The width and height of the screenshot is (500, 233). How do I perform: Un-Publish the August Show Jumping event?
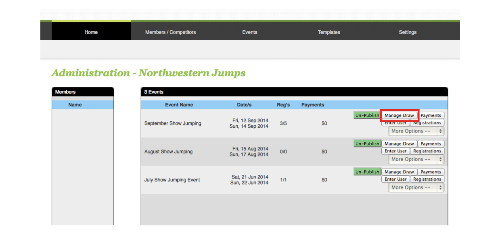coord(367,144)
